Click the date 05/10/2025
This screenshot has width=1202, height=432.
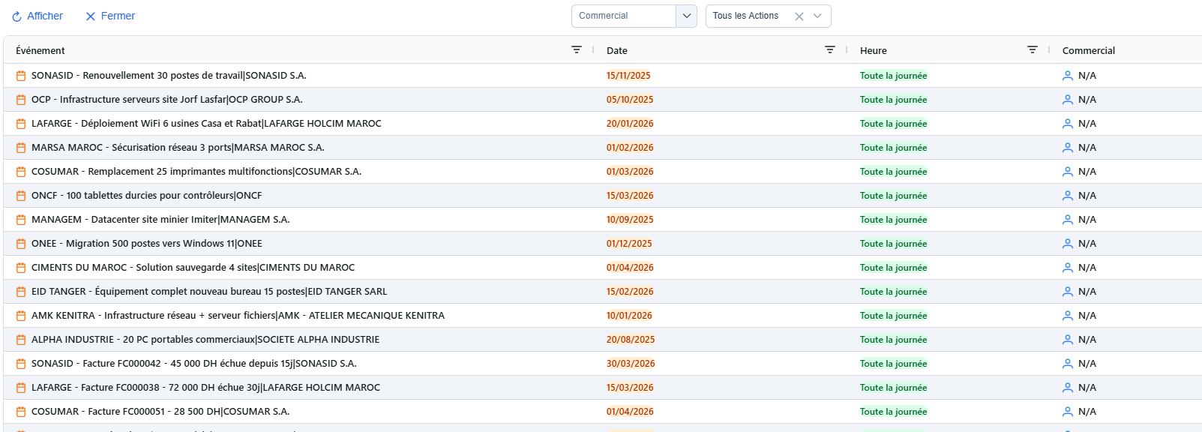click(630, 100)
